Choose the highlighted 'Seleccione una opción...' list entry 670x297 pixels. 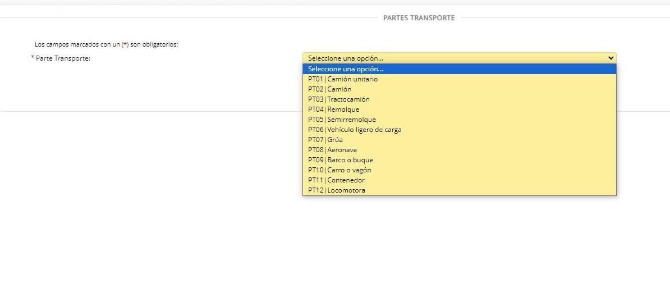[x=346, y=69]
